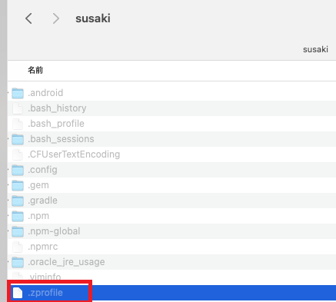Click the .bash_history file icon

click(18, 108)
